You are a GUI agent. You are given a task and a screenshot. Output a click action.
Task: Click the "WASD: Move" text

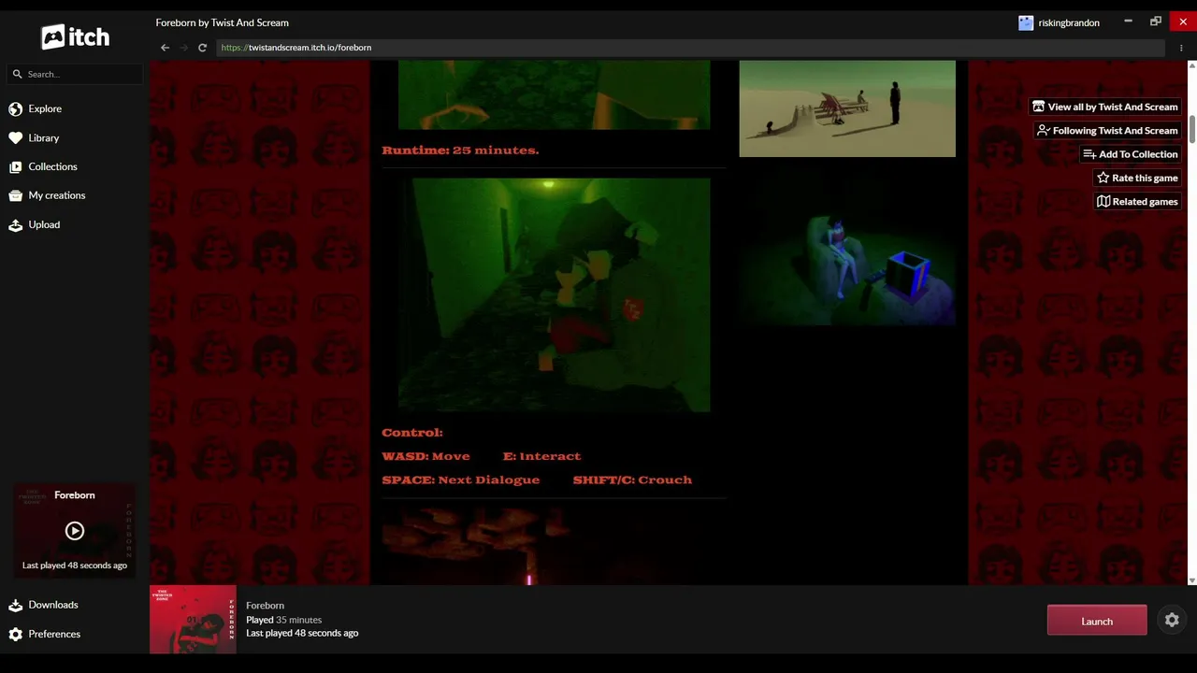coord(425,456)
